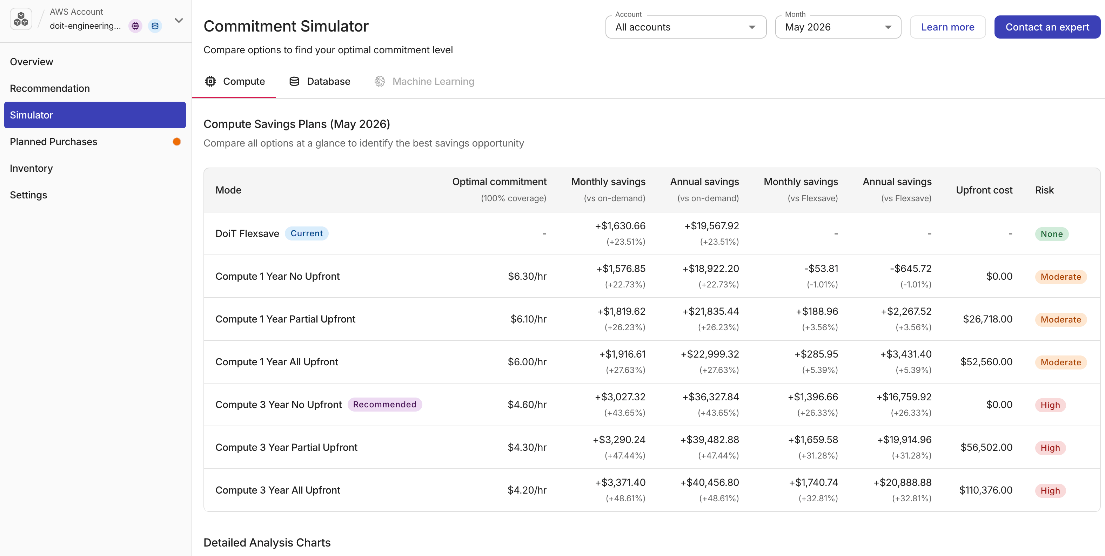Click High risk badge for 3 Year All Upfront
1105x556 pixels.
(x=1050, y=491)
